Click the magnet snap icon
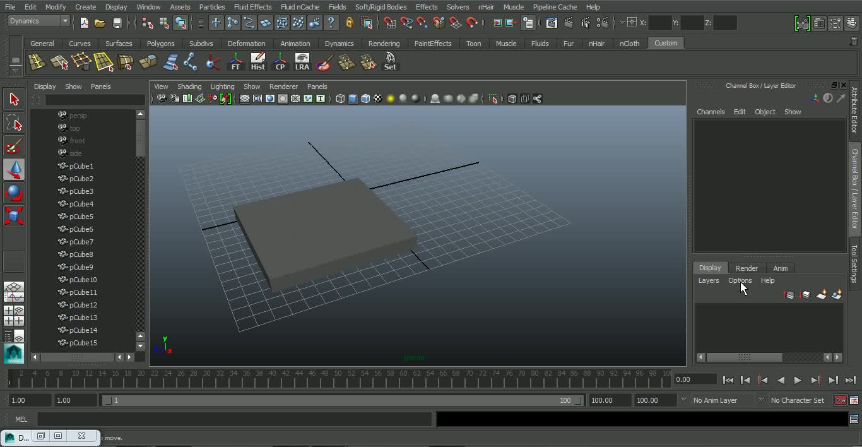The image size is (862, 447). 472,23
